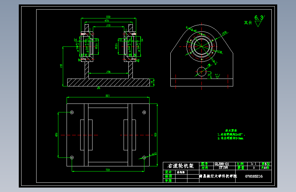Click the material value HT150
This screenshot has width=296, height=192.
(223, 167)
